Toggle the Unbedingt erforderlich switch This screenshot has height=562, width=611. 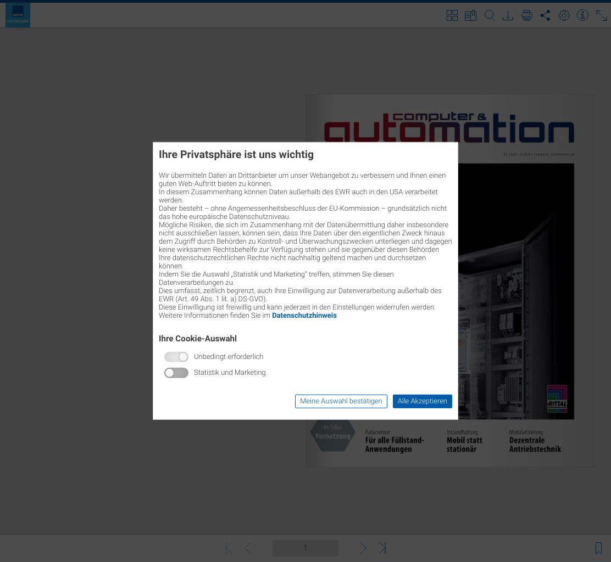click(x=176, y=357)
